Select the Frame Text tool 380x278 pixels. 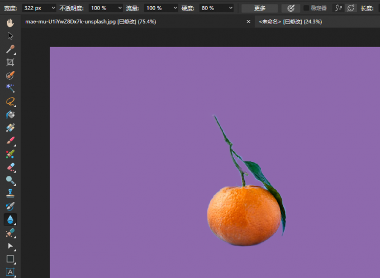[x=10, y=272]
